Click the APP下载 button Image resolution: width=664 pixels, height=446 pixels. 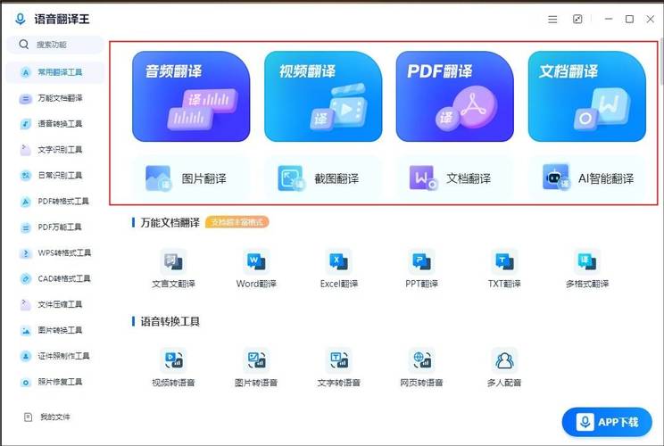(607, 422)
